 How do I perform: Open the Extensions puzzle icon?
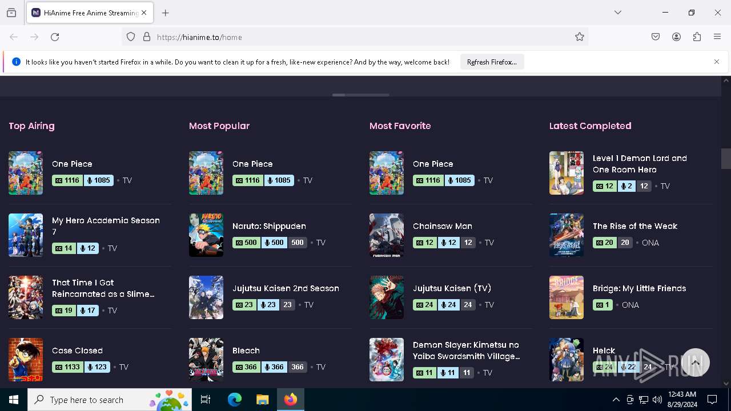(697, 37)
